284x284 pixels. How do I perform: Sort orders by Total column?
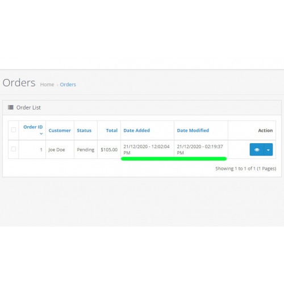[112, 131]
